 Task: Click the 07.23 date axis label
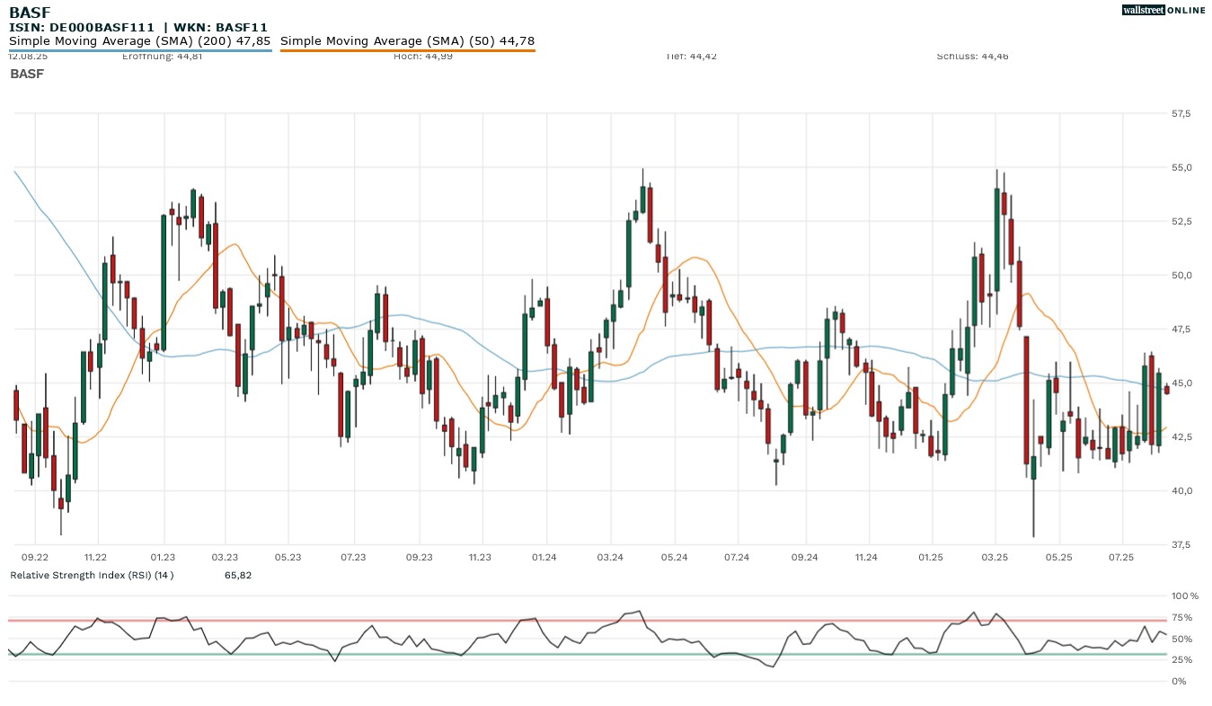pyautogui.click(x=353, y=558)
